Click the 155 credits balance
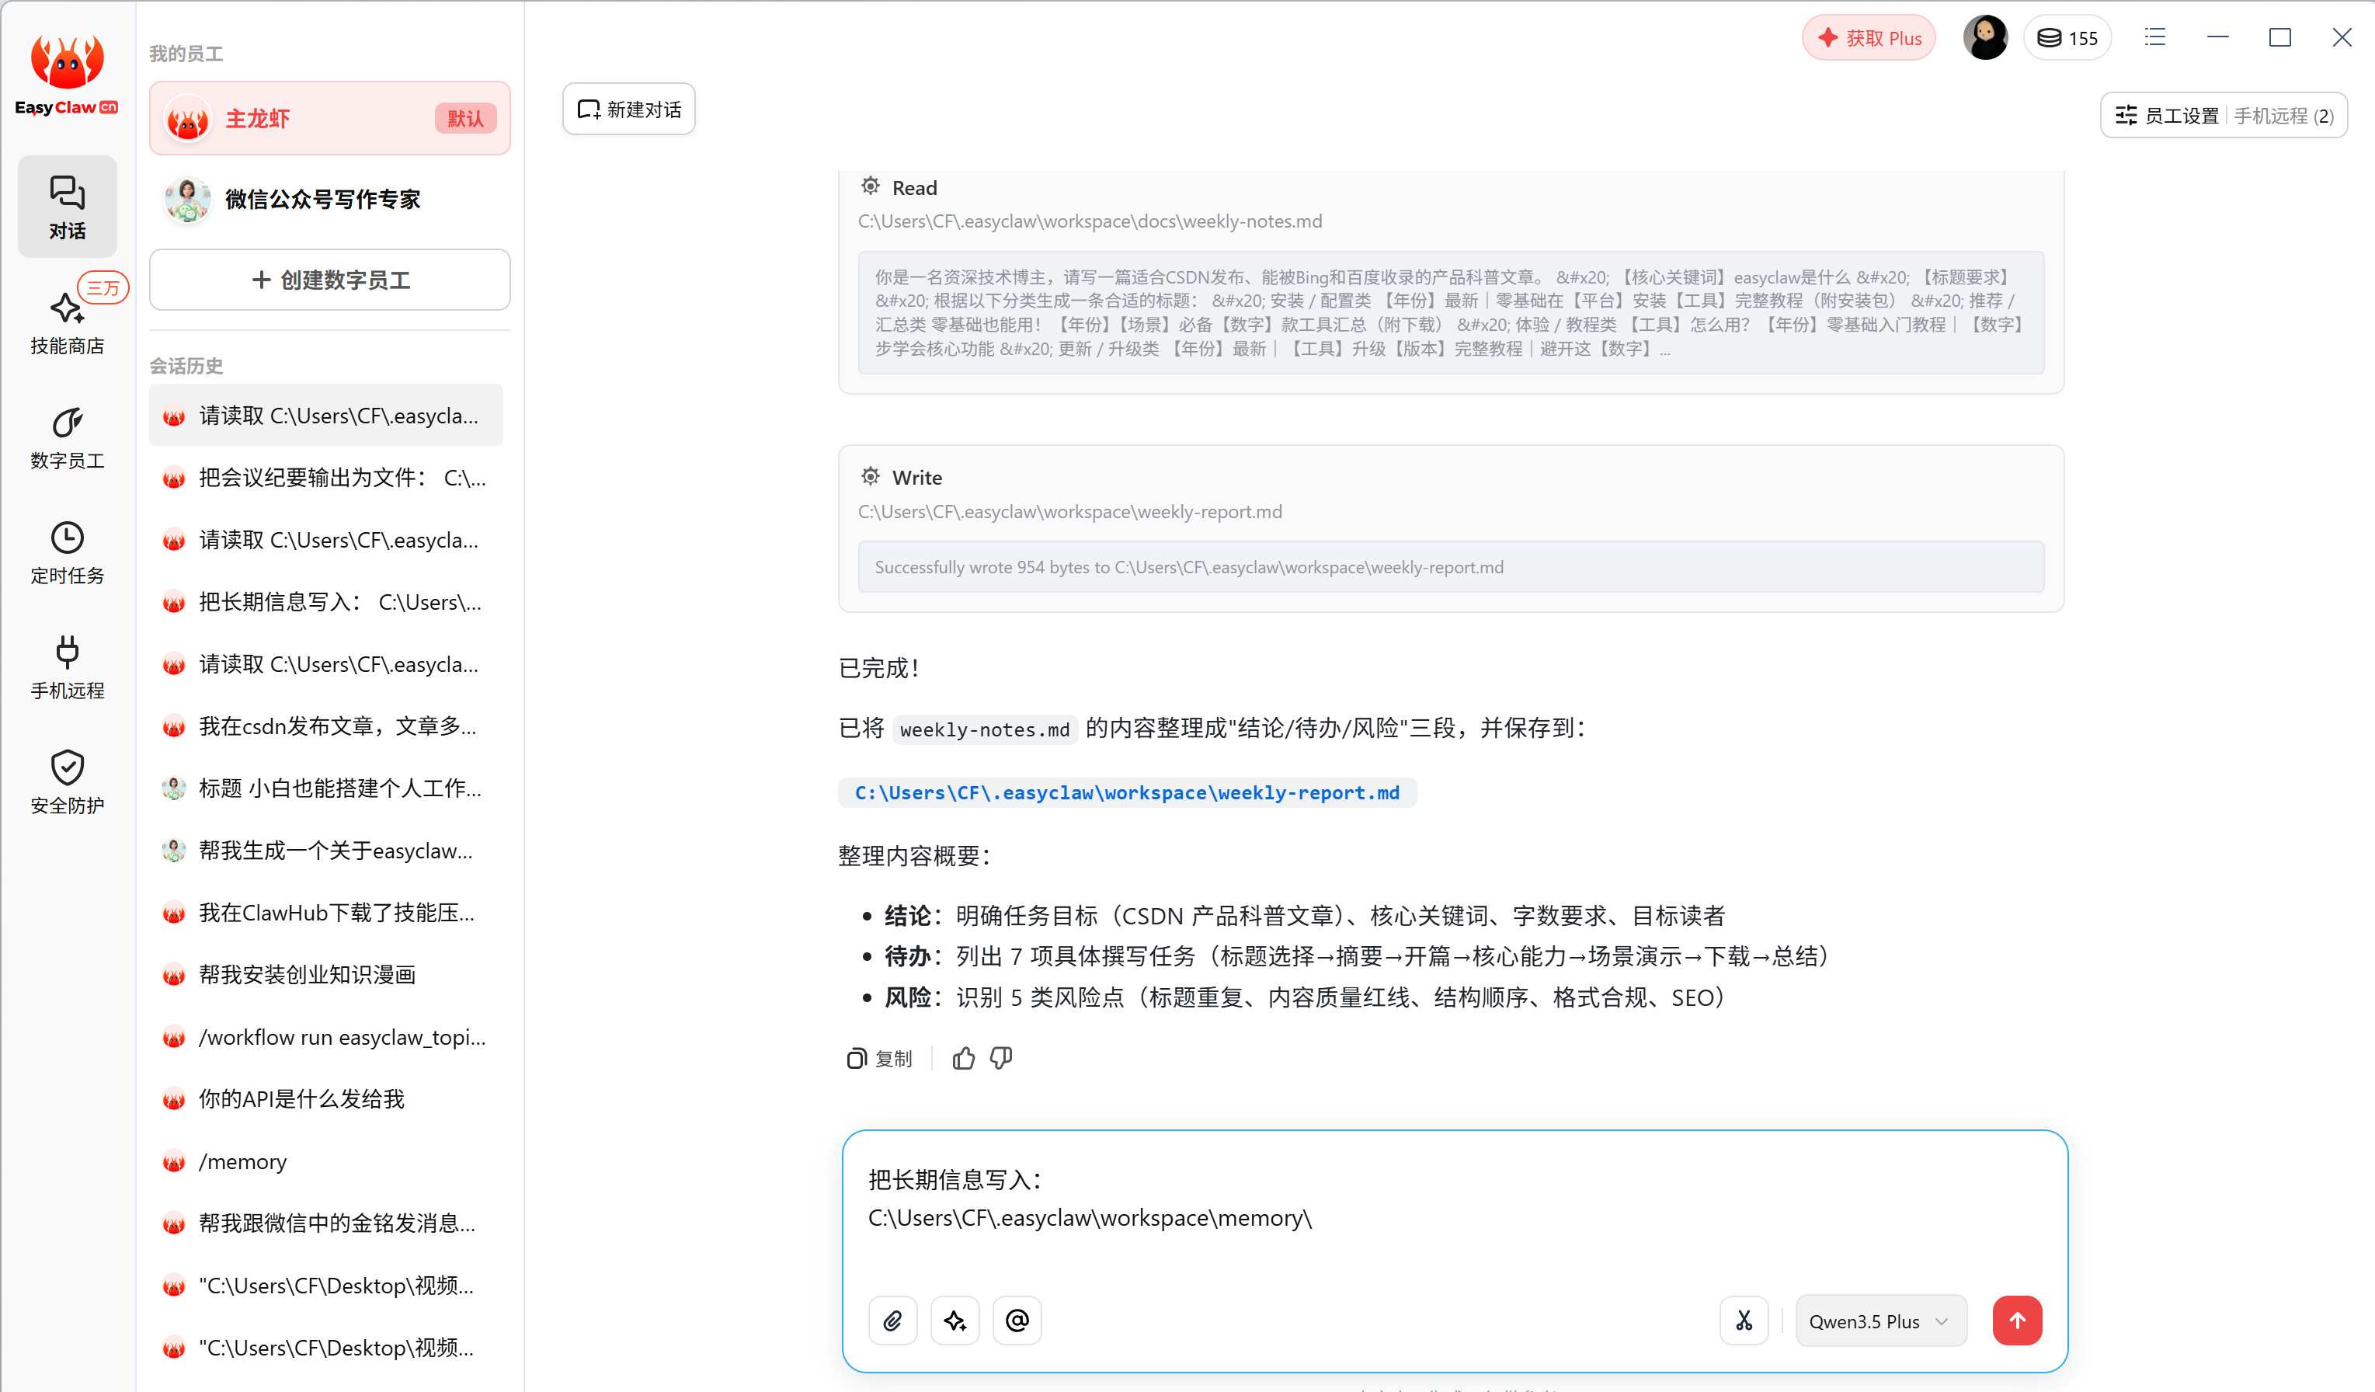Viewport: 2375px width, 1392px height. 2067,38
